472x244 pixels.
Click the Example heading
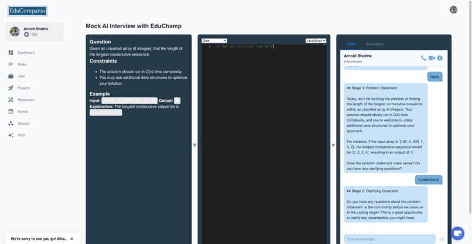(x=100, y=94)
